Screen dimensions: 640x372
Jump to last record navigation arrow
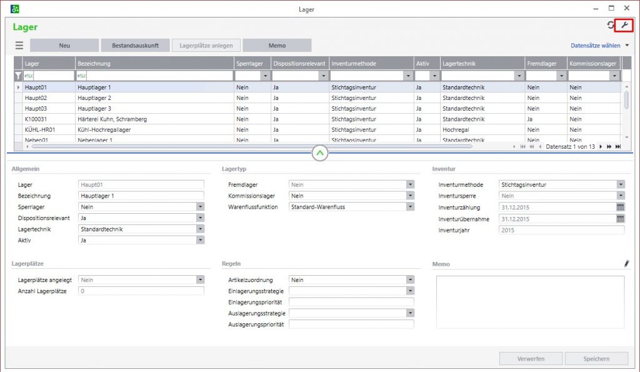click(x=618, y=146)
